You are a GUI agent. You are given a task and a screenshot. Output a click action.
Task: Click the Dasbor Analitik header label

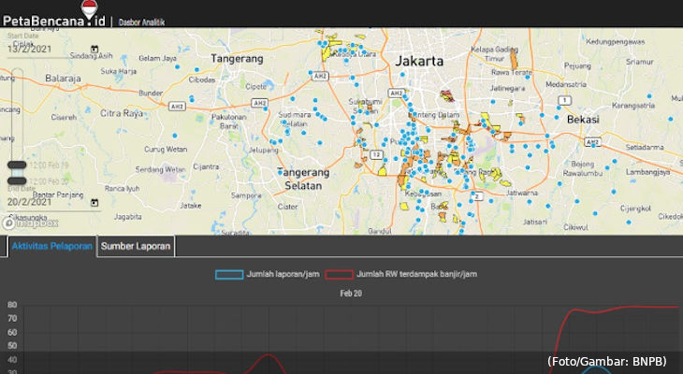[x=141, y=21]
